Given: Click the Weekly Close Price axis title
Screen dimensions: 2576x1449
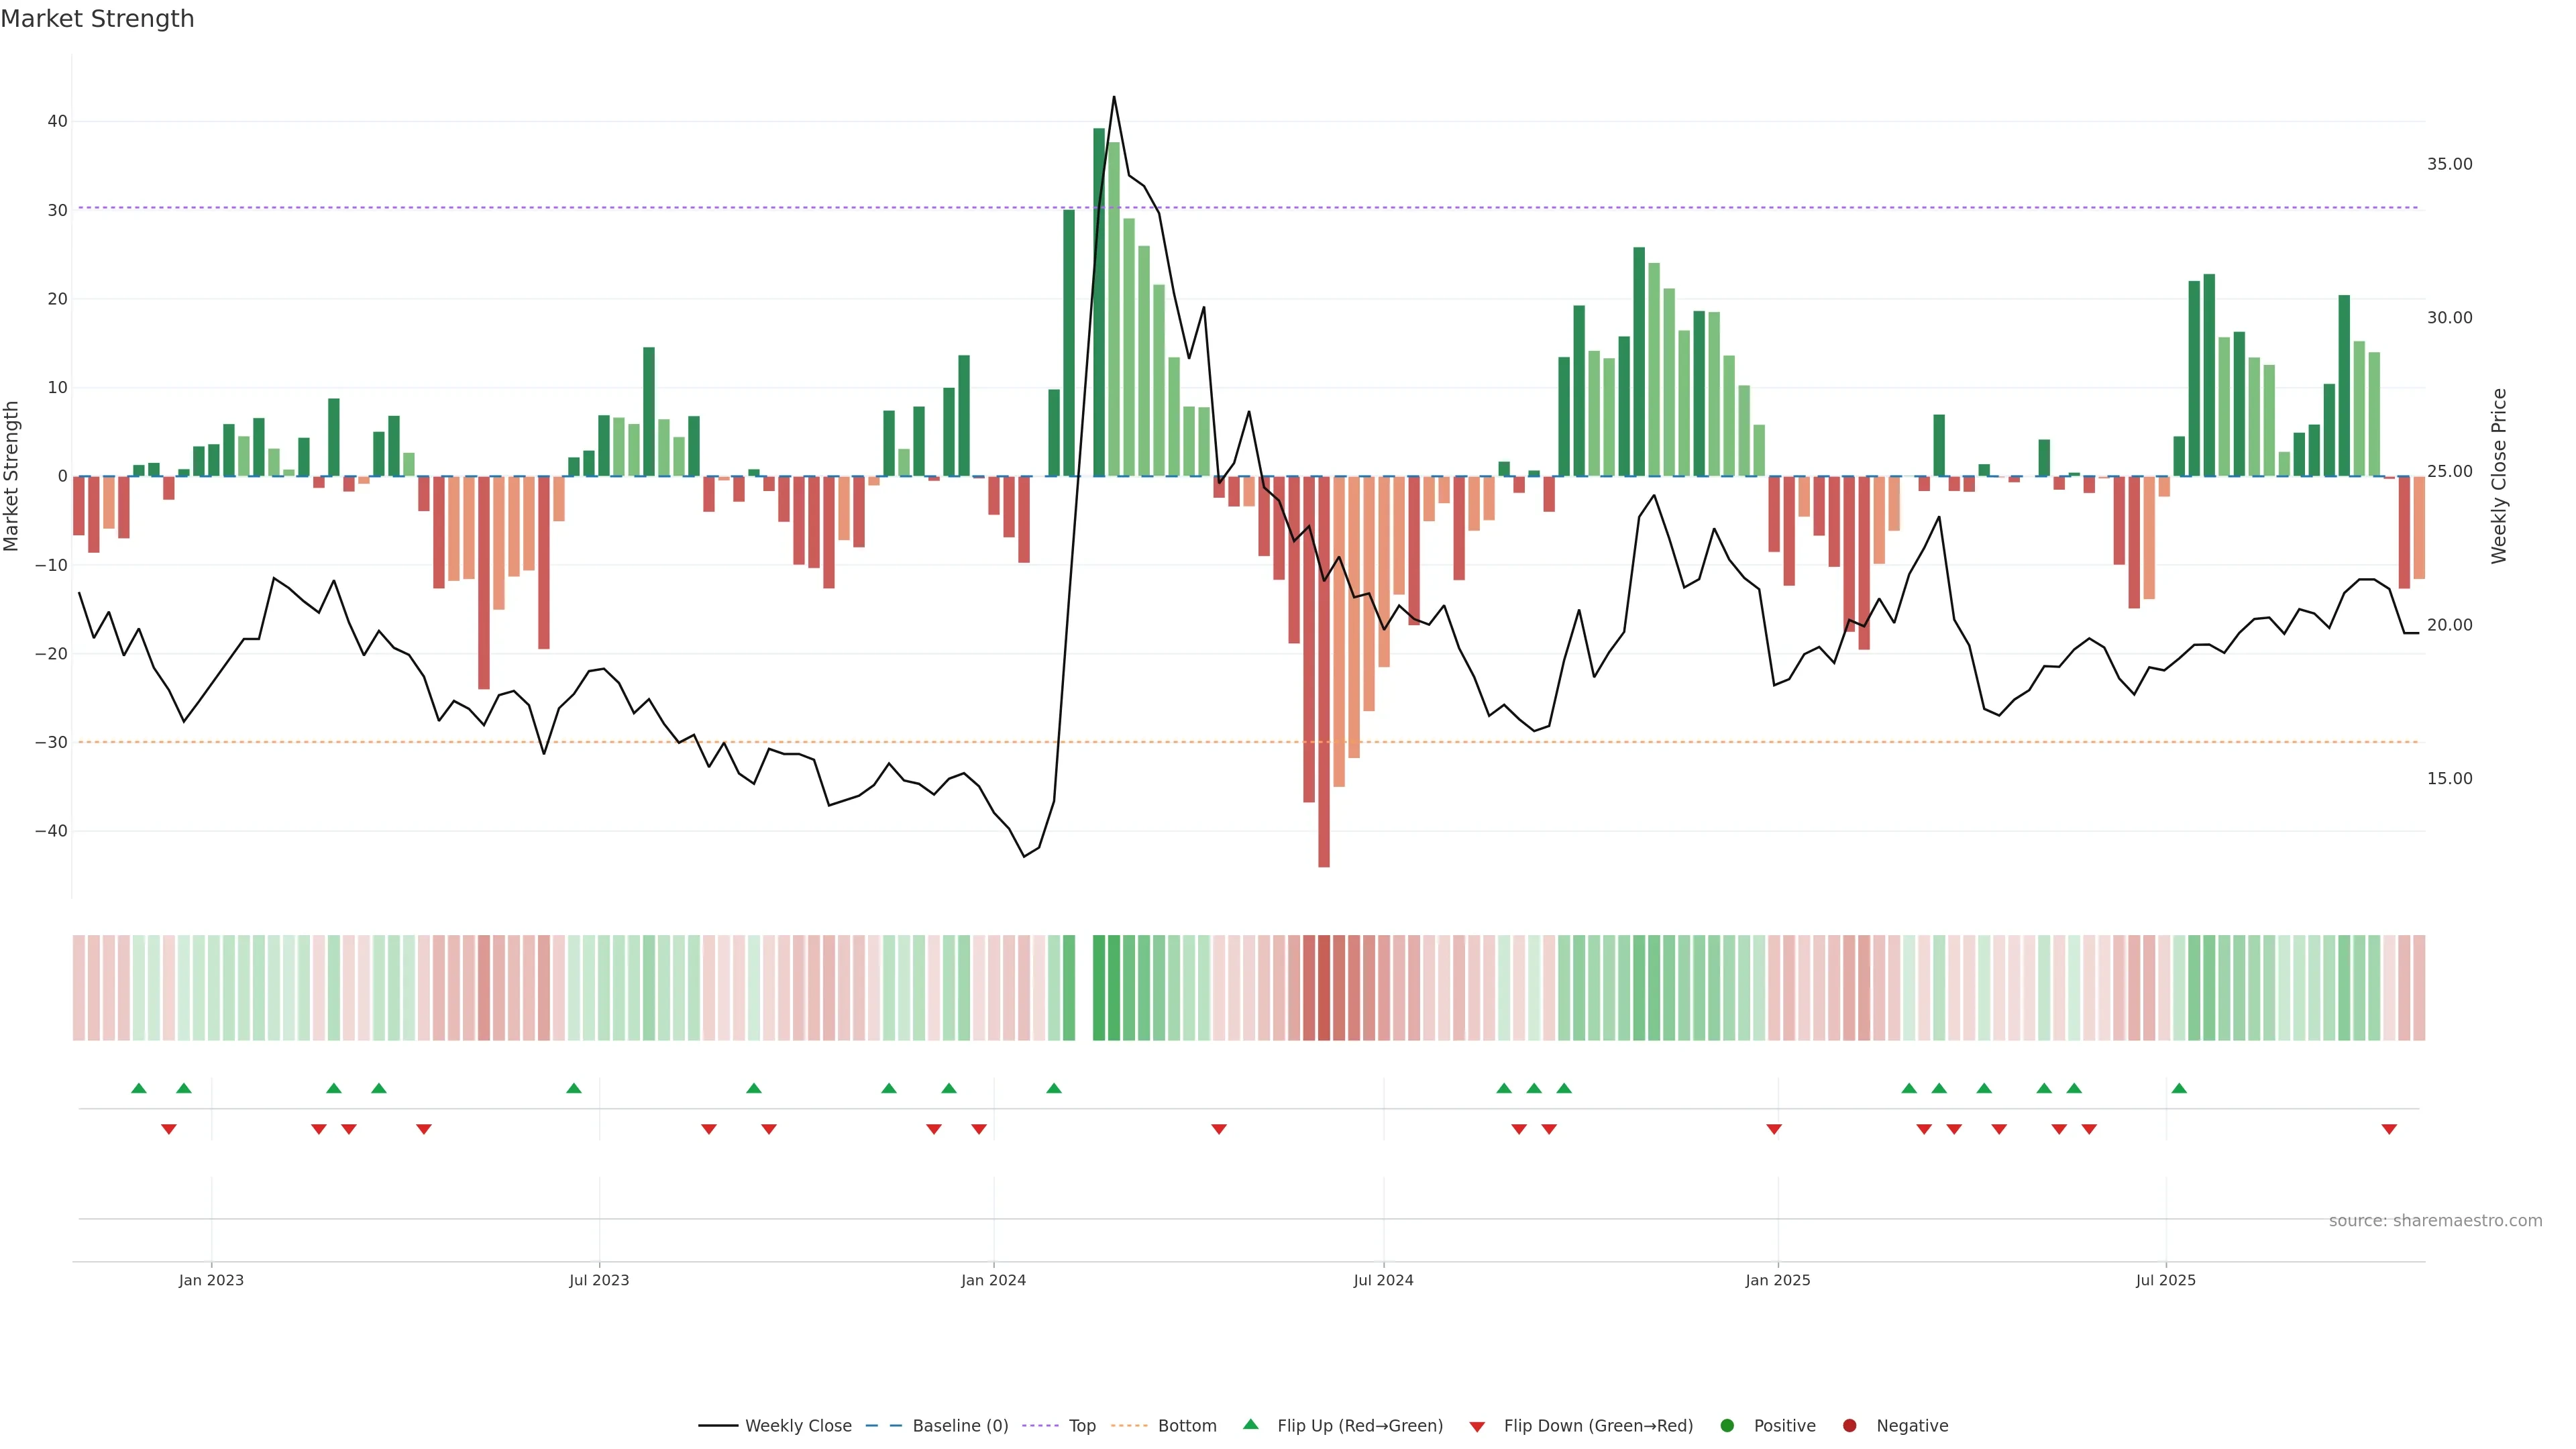Looking at the screenshot, I should point(2499,476).
